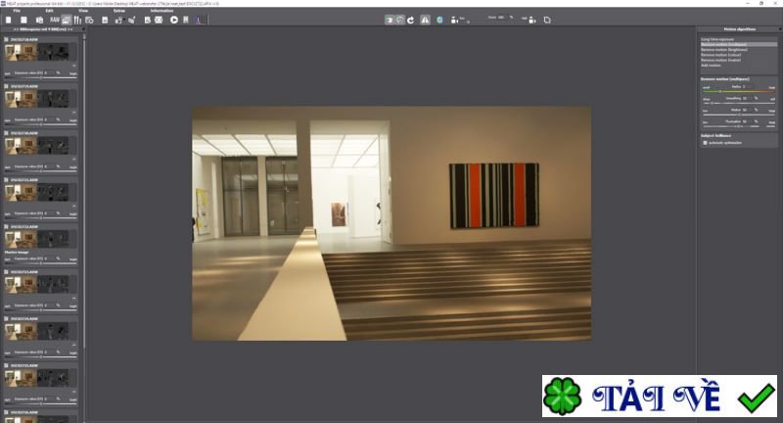The width and height of the screenshot is (783, 423).
Task: Tick the checkbox of the second image in list
Action: (6, 86)
